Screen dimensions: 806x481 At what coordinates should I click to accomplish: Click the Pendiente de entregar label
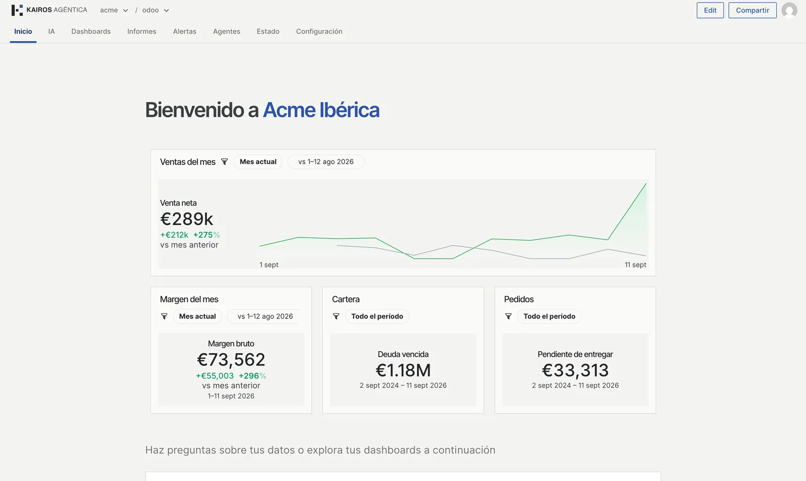pyautogui.click(x=575, y=354)
